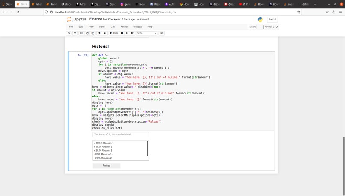Viewport: 345px width, 196px height.
Task: Click the movements list scrollbar
Action: 147,149
